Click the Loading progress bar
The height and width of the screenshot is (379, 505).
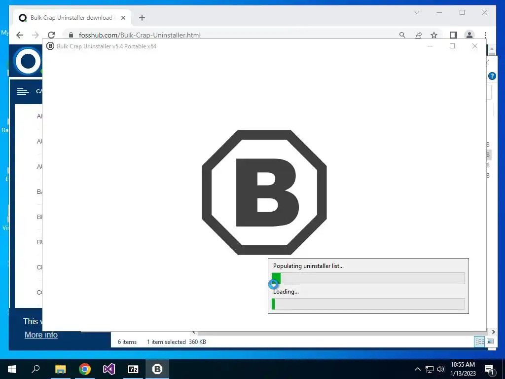pos(368,304)
